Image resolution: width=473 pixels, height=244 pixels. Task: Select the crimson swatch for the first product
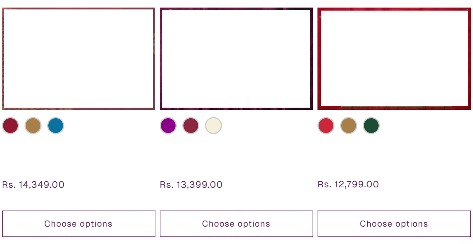tap(10, 125)
